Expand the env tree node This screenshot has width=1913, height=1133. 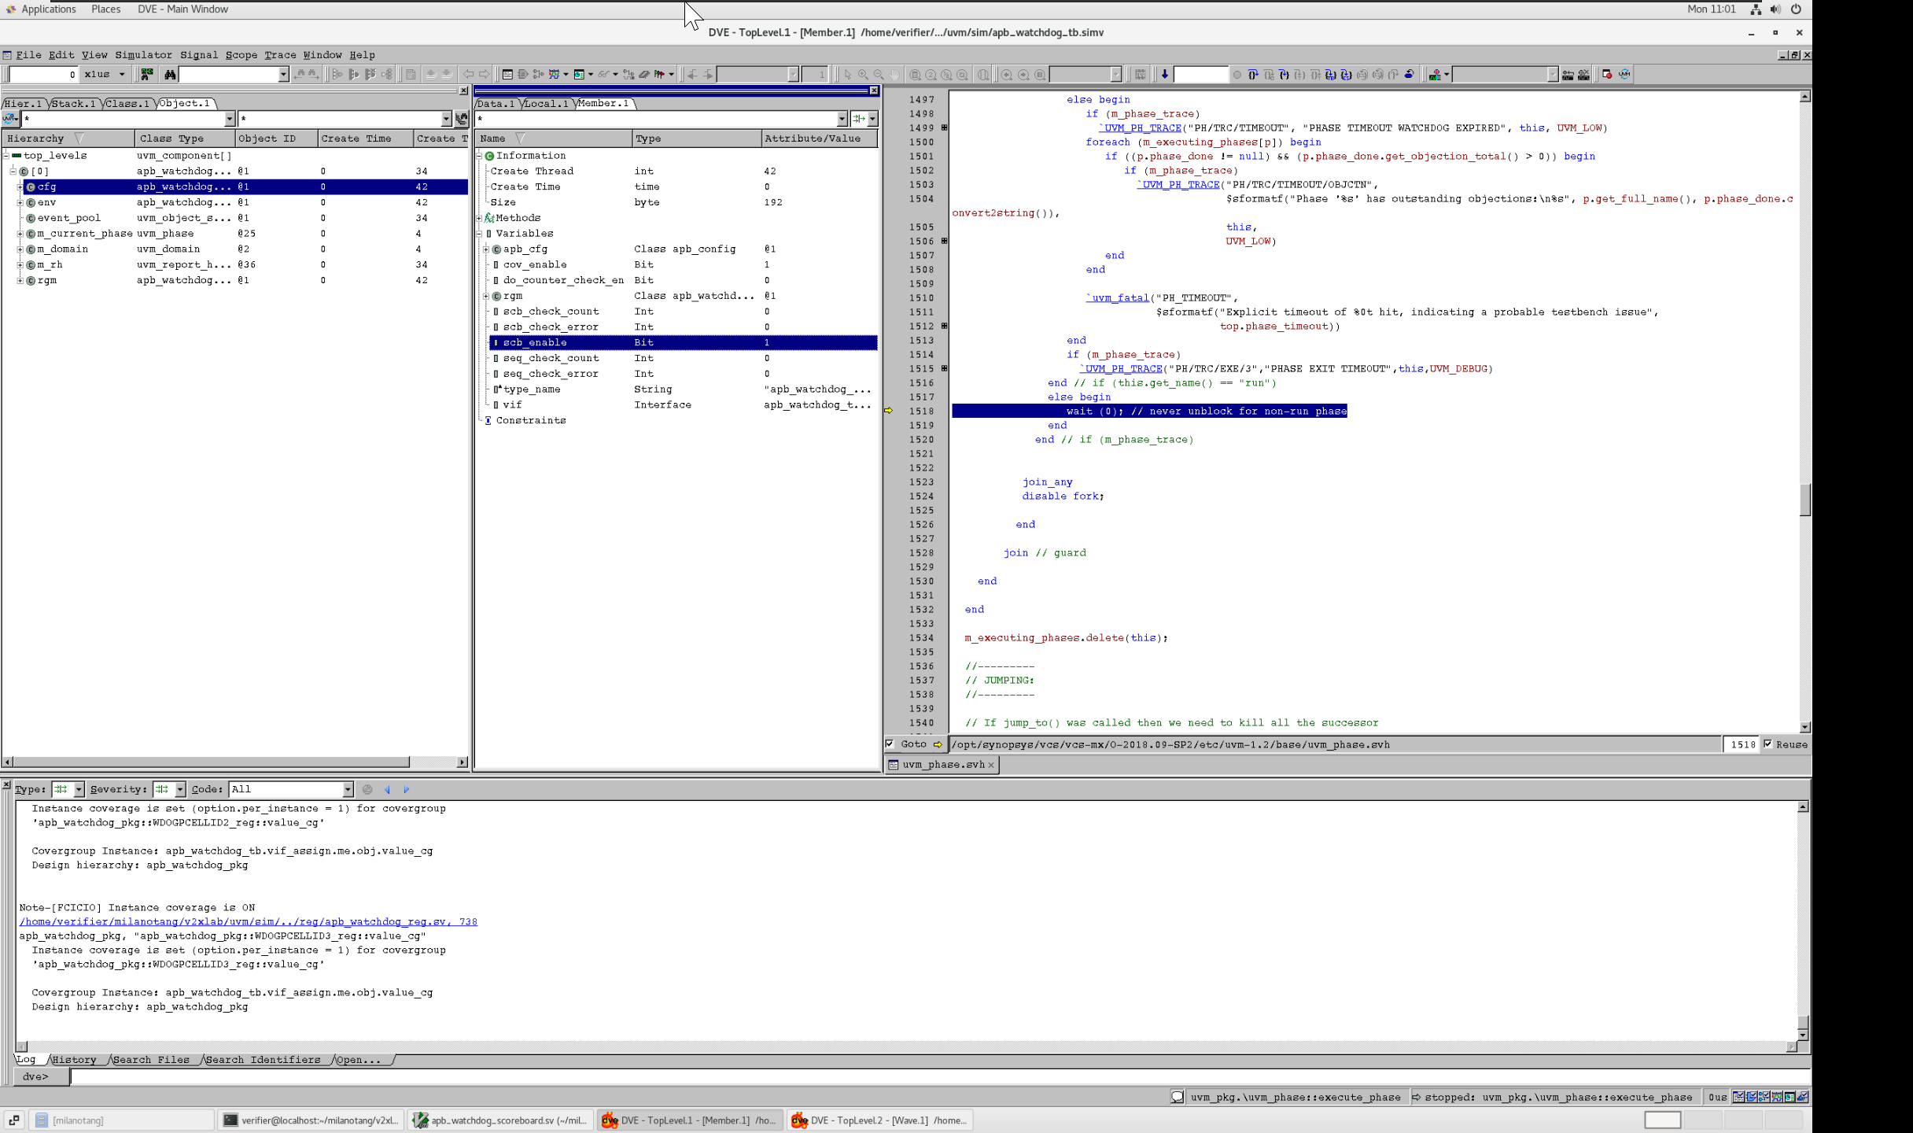20,202
